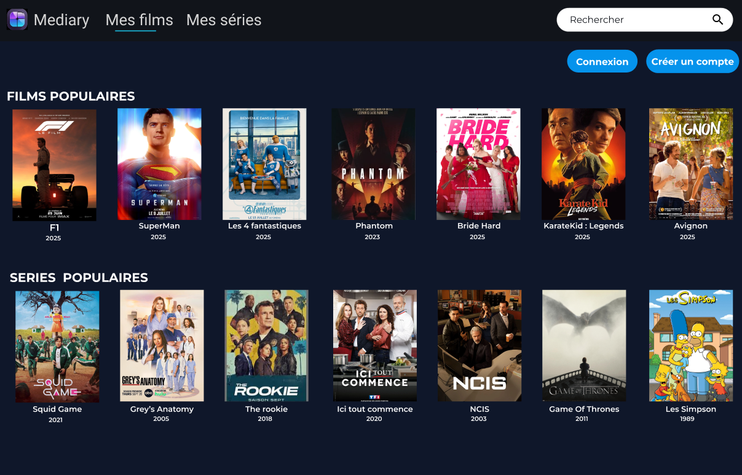742x475 pixels.
Task: Select the KarateKid : Legends poster
Action: 583,164
